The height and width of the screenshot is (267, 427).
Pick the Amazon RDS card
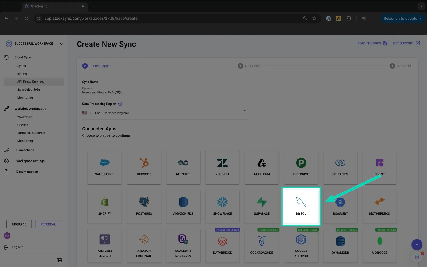click(x=183, y=207)
